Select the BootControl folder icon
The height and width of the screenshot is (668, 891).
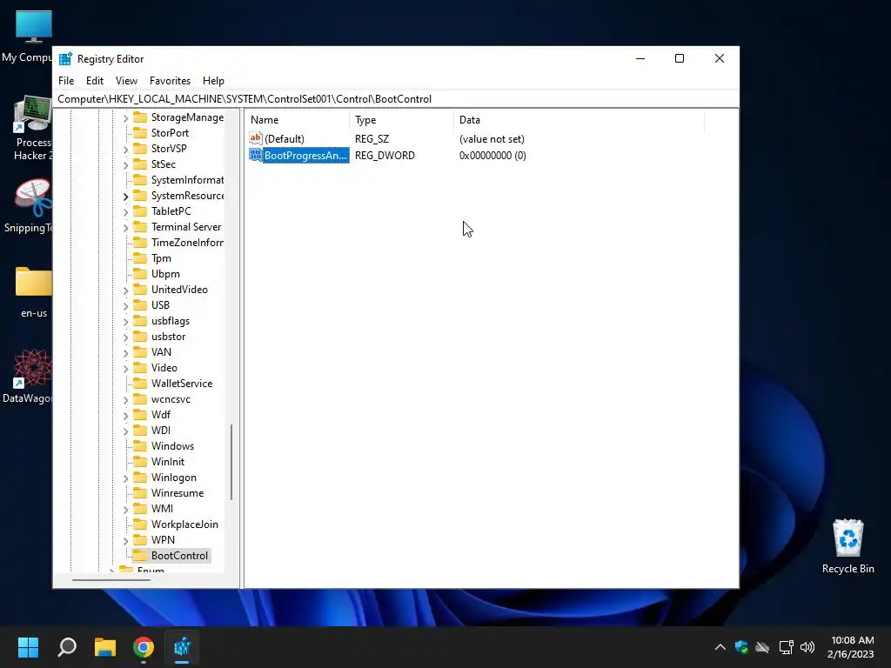click(x=140, y=556)
